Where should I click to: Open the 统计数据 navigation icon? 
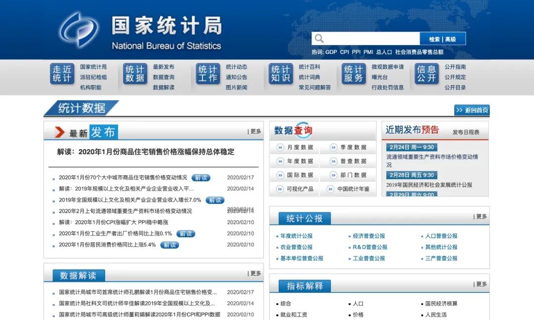[x=135, y=74]
